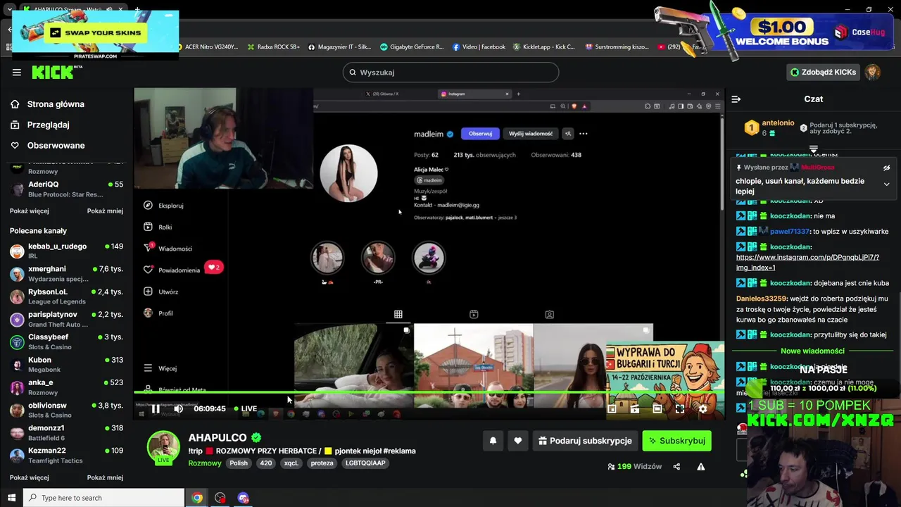Viewport: 901px width, 507px height.
Task: Expand the pinned message chevron
Action: pos(886,184)
